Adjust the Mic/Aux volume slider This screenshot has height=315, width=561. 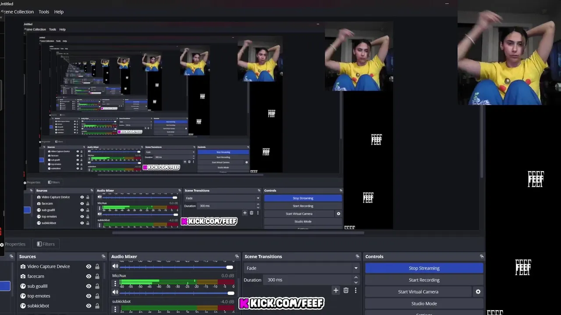click(177, 293)
